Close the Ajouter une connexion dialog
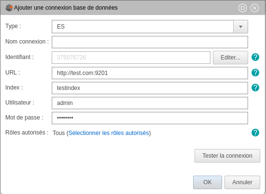Viewport: 266px width, 194px height. 254,8
